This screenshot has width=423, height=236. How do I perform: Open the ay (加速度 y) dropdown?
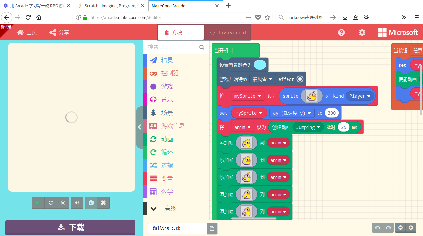click(292, 113)
